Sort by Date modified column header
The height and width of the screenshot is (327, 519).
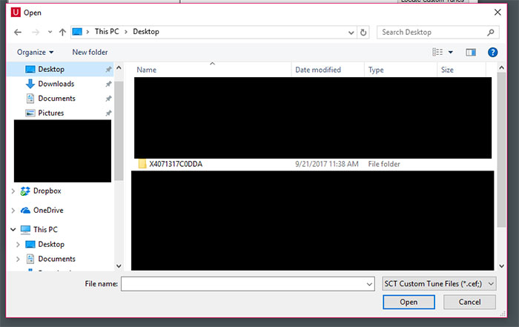click(x=317, y=70)
